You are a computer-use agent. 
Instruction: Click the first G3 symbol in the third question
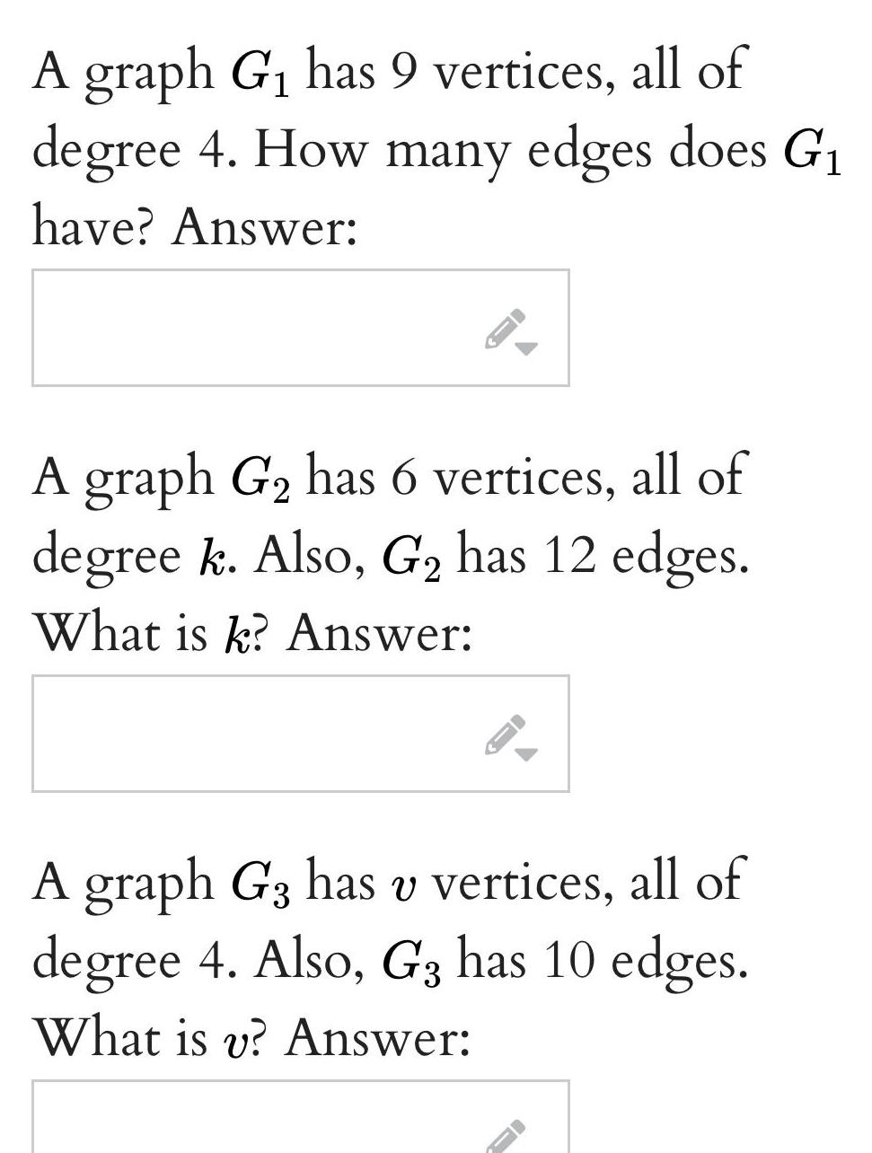(x=261, y=884)
